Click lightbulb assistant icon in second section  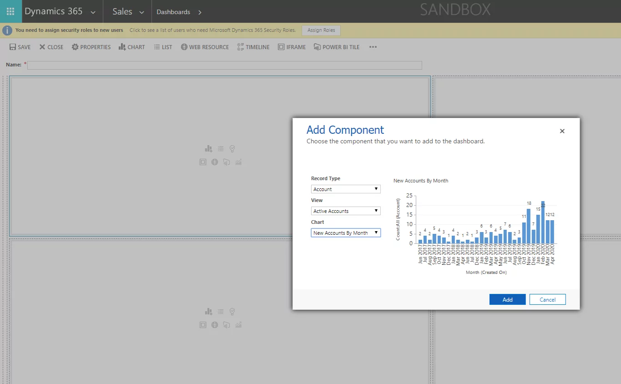[x=232, y=312]
